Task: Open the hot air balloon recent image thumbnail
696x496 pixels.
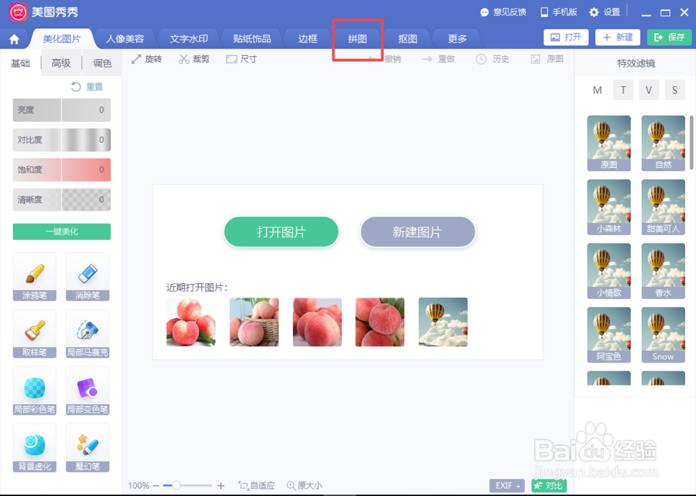Action: [x=443, y=321]
